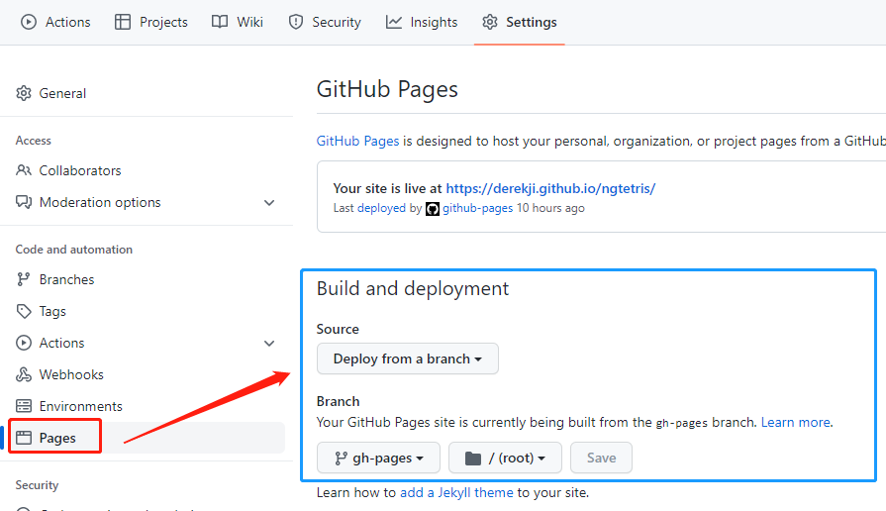Click the Branches git-branch icon in sidebar
Viewport: 886px width, 511px height.
[23, 279]
